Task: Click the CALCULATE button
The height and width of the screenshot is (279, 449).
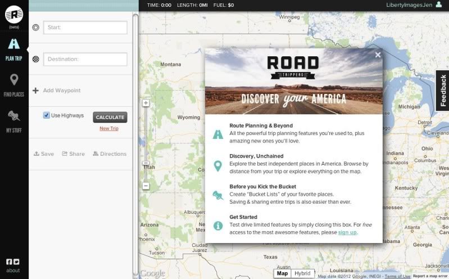Action: 110,117
